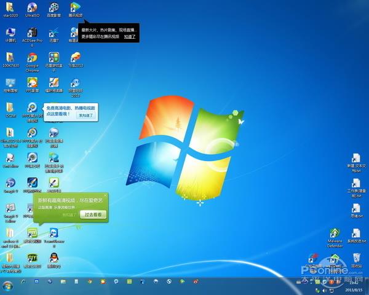Viewport: 369px width, 295px height.
Task: Open the ACDSee Pro 6 shortcut
Action: 32,33
